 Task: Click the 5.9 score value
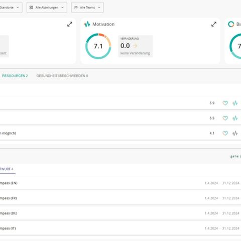coord(212,103)
